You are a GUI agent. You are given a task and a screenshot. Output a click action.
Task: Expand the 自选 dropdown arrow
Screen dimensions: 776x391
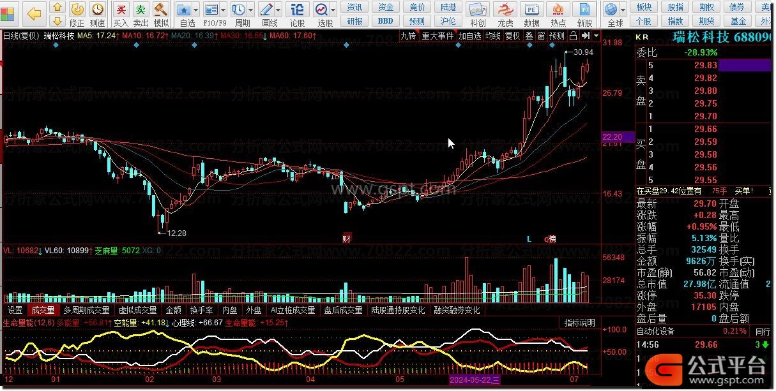195,10
